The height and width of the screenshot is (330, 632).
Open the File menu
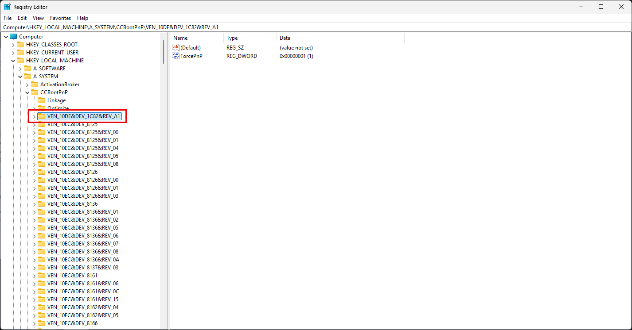(8, 18)
